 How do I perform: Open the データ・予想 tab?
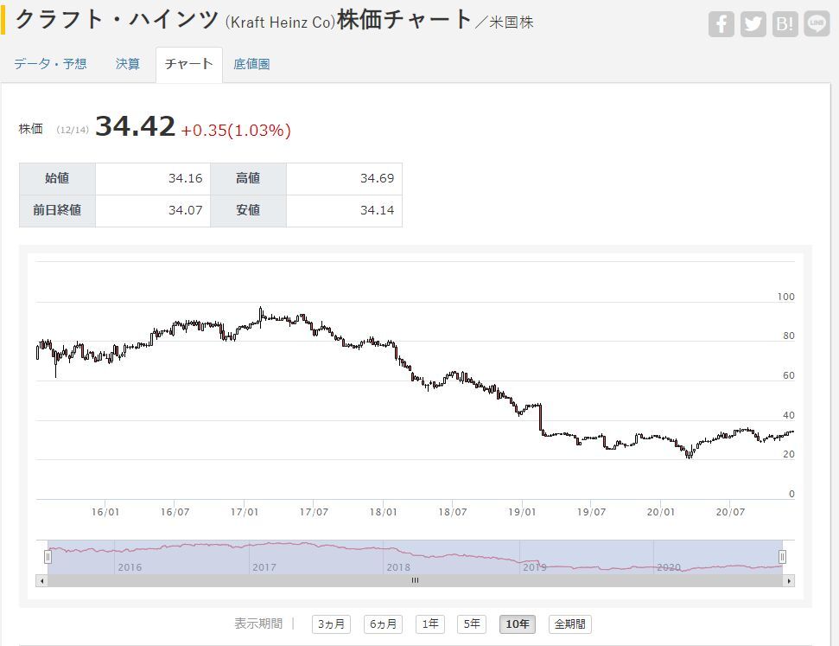tap(50, 64)
